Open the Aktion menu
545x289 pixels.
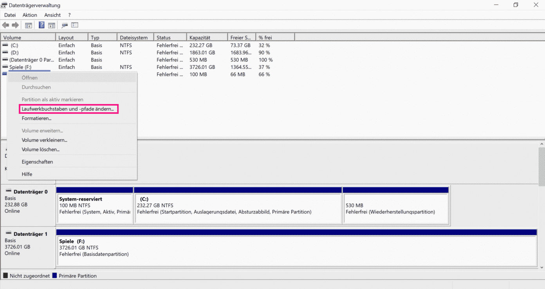[30, 15]
